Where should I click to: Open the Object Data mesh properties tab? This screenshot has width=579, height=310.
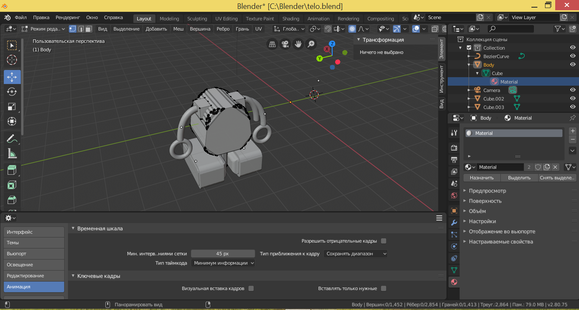(454, 270)
